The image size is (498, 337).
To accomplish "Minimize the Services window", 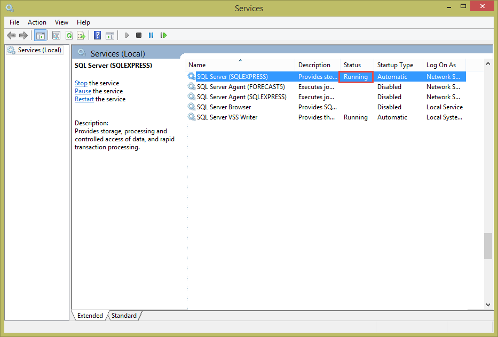I will point(449,6).
